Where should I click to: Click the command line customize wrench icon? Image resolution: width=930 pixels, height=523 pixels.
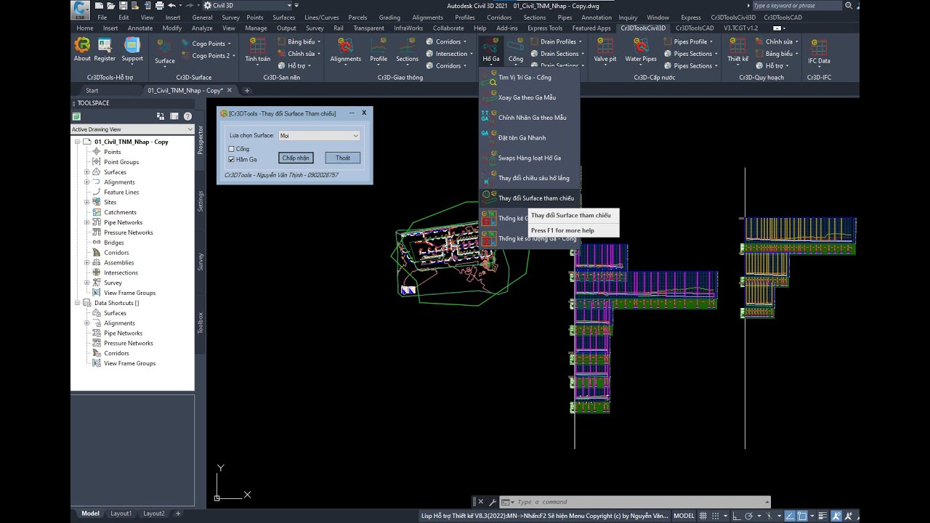(x=492, y=502)
